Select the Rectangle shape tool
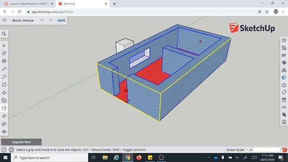The height and width of the screenshot is (162, 288). pyautogui.click(x=4, y=85)
